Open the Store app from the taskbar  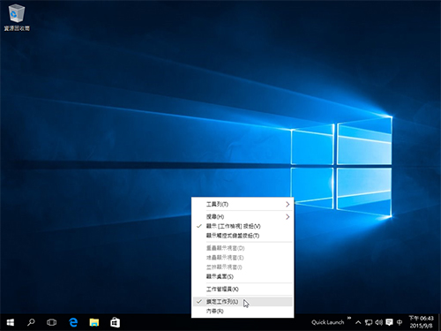(115, 322)
